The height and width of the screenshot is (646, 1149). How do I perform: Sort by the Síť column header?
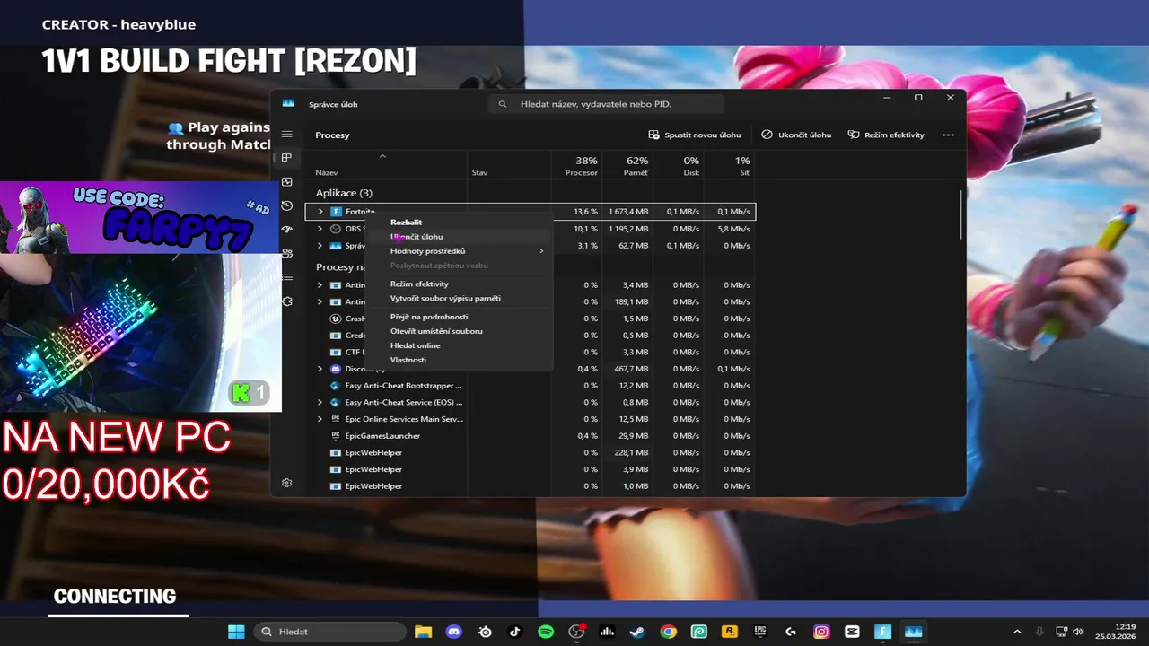click(x=729, y=166)
